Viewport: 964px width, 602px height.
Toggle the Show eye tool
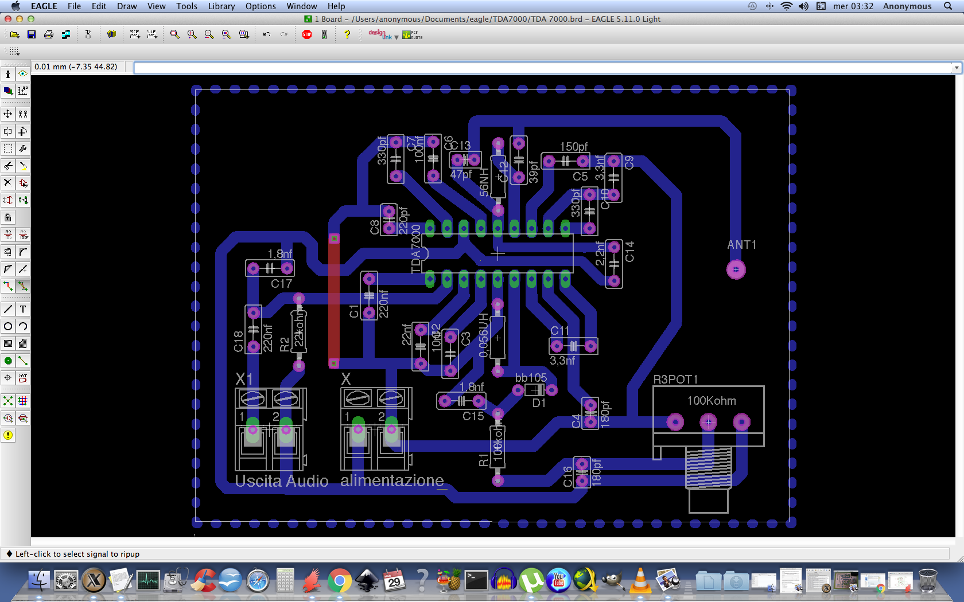(x=23, y=74)
